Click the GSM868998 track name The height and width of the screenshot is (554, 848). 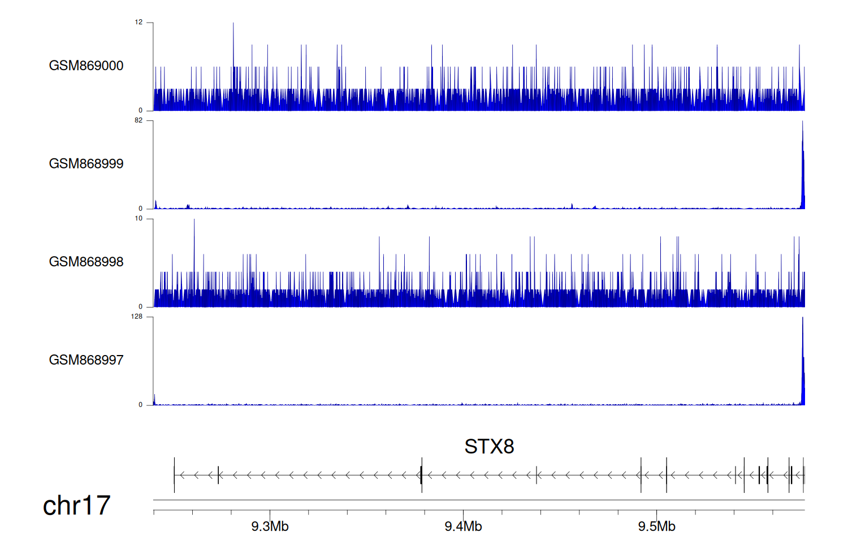[86, 262]
